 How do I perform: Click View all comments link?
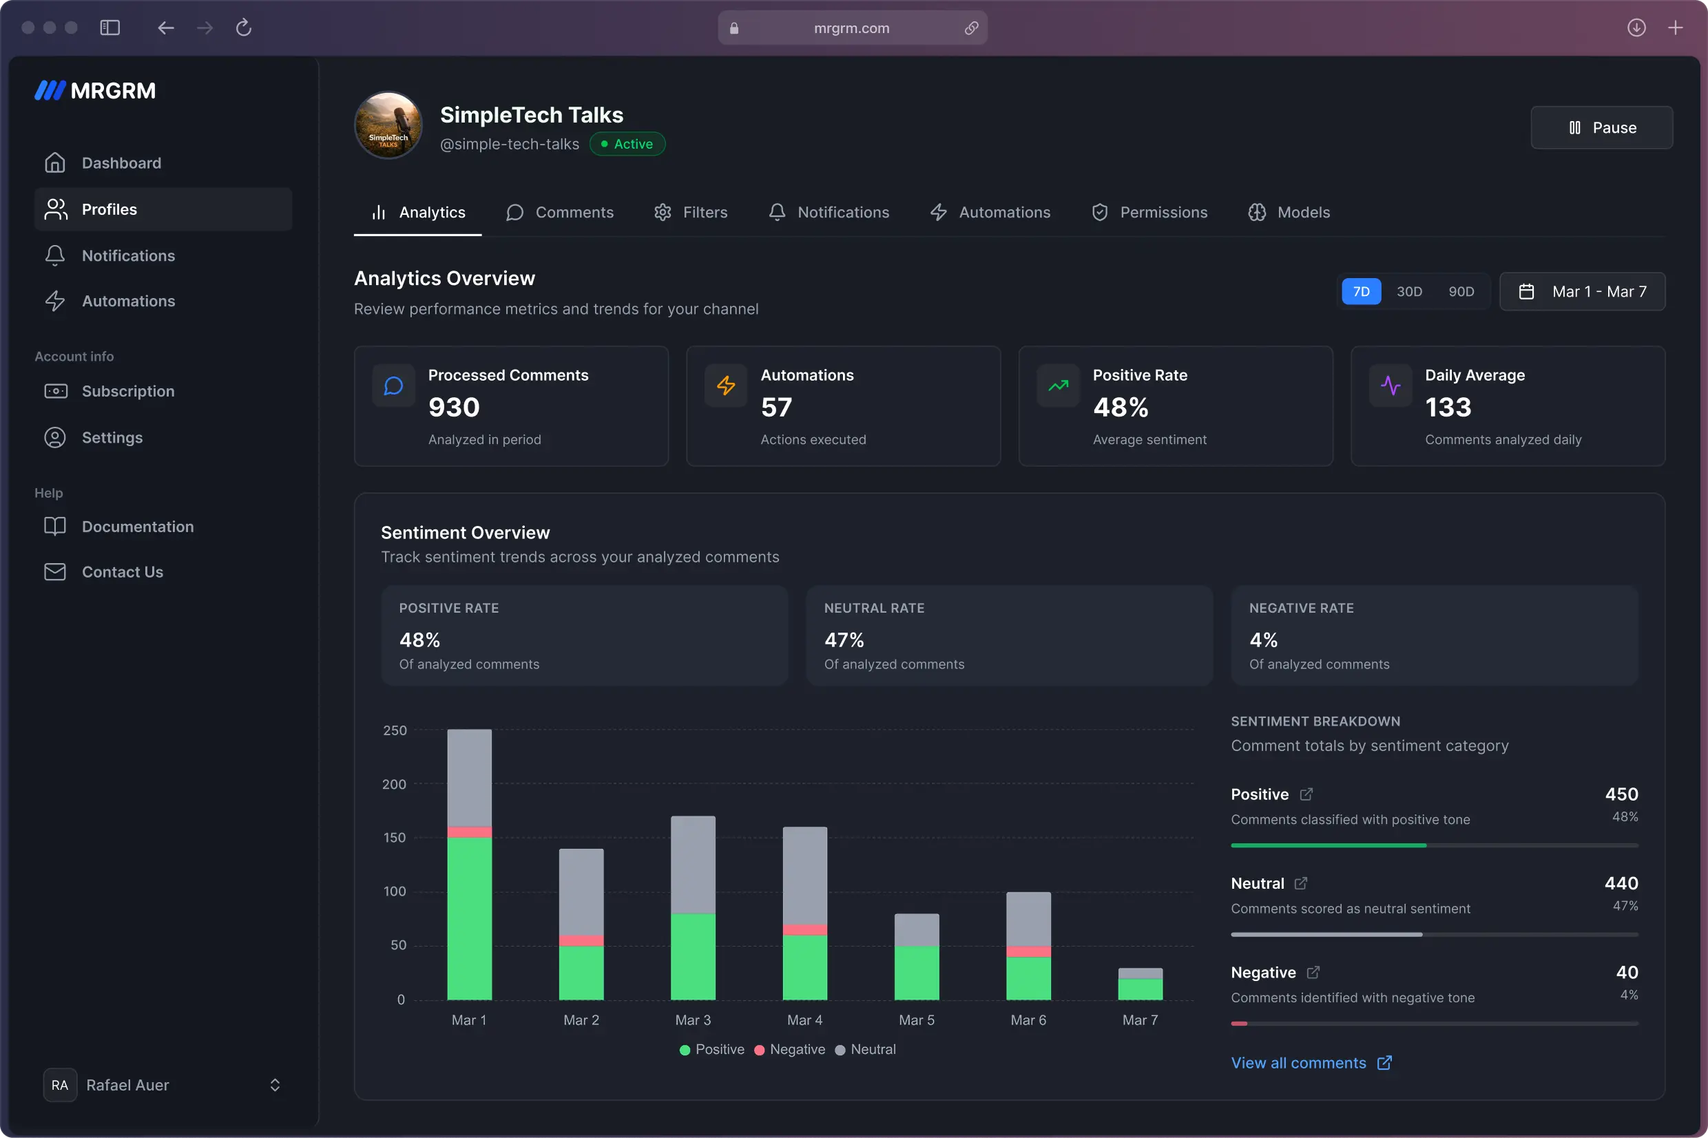click(1300, 1062)
